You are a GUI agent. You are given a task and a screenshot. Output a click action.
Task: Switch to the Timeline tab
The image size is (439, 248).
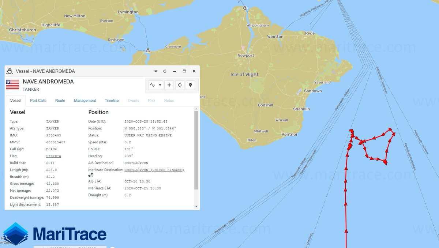[x=112, y=100]
